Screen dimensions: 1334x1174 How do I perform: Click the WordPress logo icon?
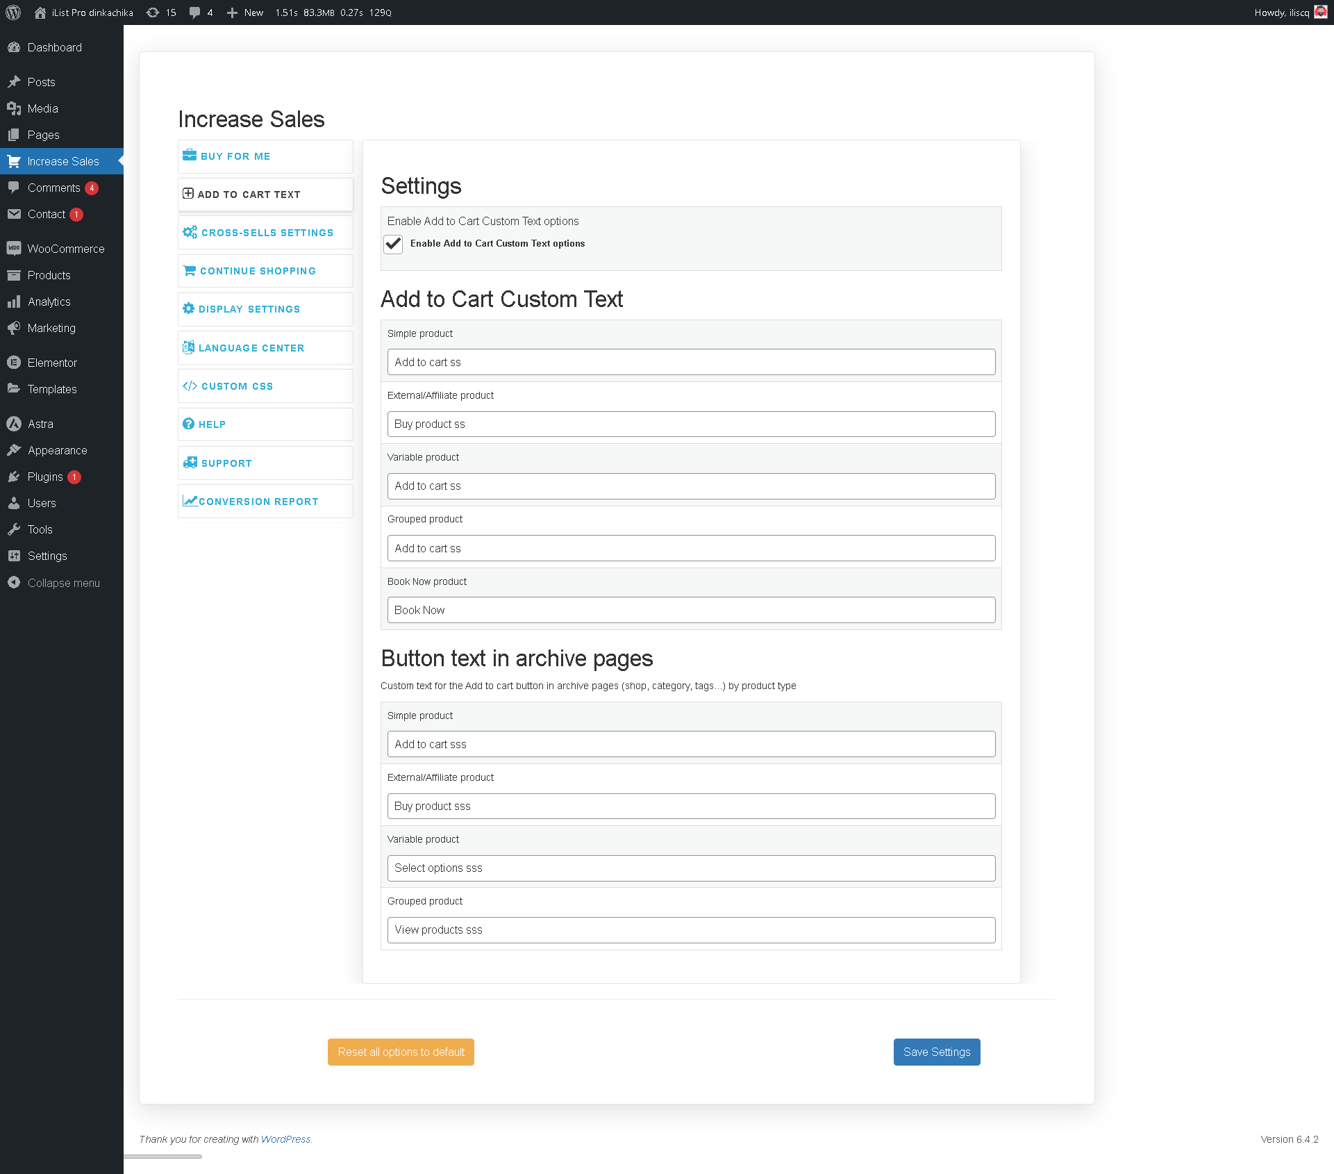click(13, 13)
